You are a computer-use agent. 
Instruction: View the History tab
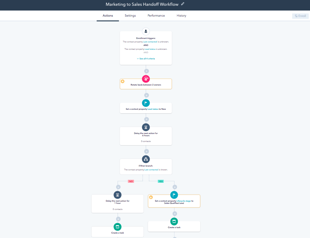click(181, 15)
